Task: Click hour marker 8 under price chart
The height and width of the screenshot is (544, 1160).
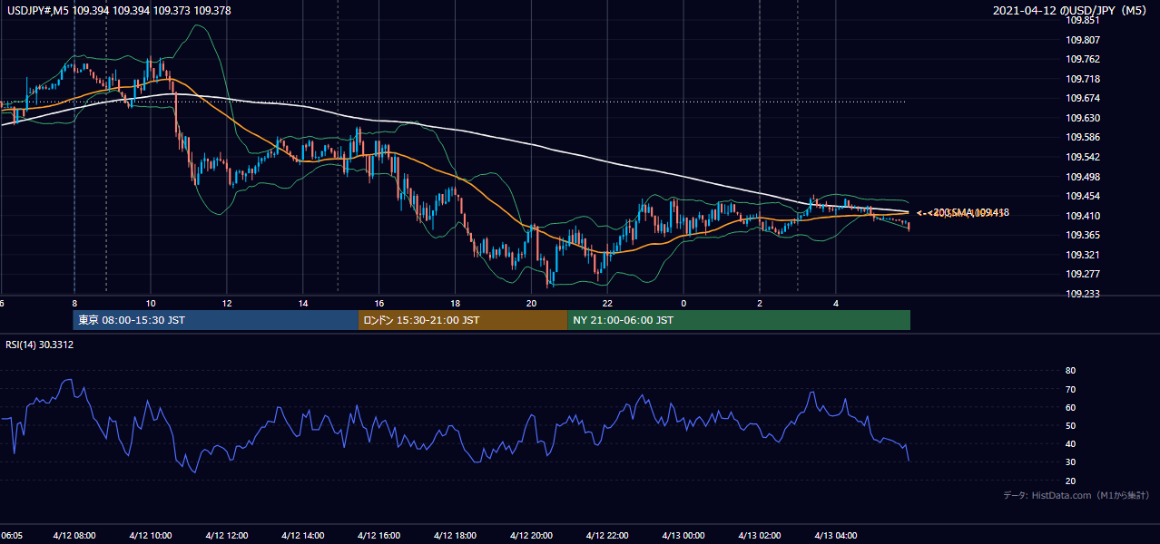Action: click(x=74, y=304)
